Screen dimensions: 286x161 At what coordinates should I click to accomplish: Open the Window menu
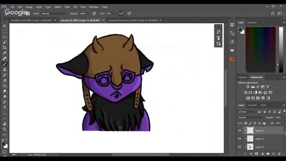point(94,7)
